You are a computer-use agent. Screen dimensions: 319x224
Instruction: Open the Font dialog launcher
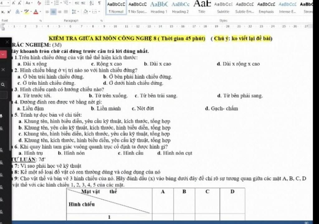[x=41, y=21]
